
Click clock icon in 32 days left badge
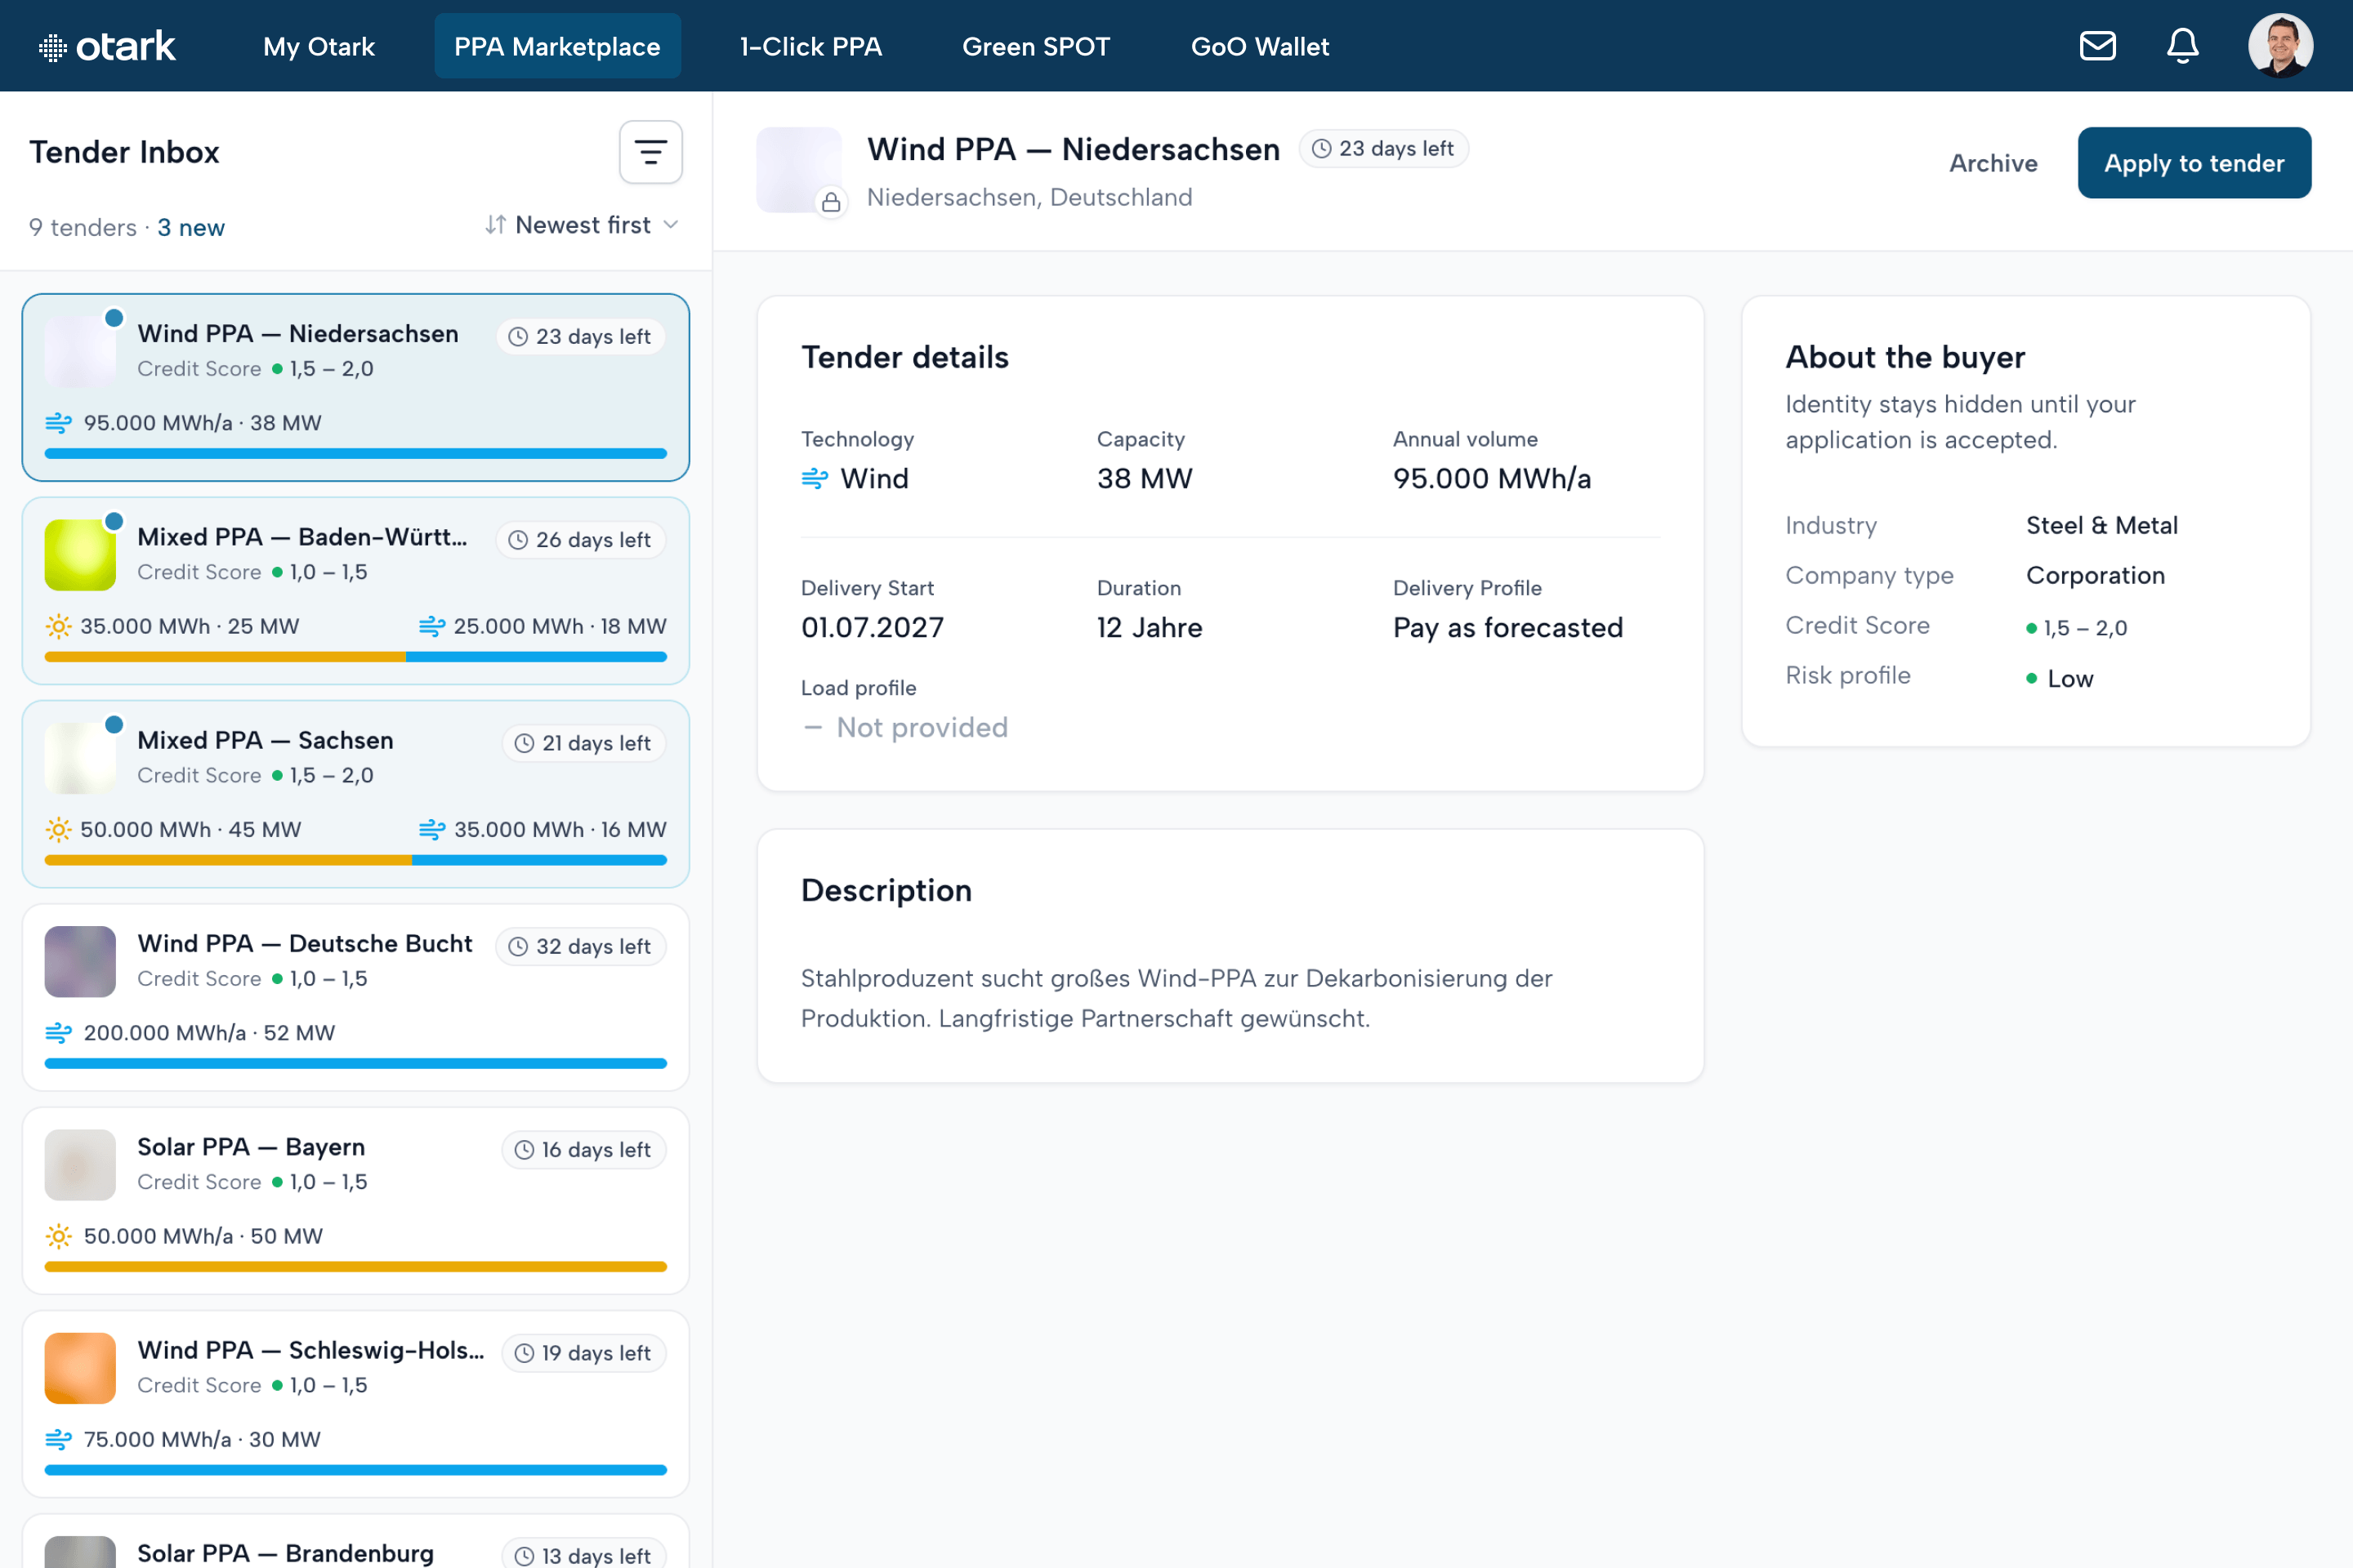click(518, 947)
